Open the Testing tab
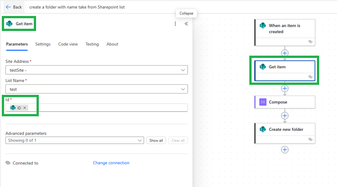337x187 pixels. click(92, 44)
